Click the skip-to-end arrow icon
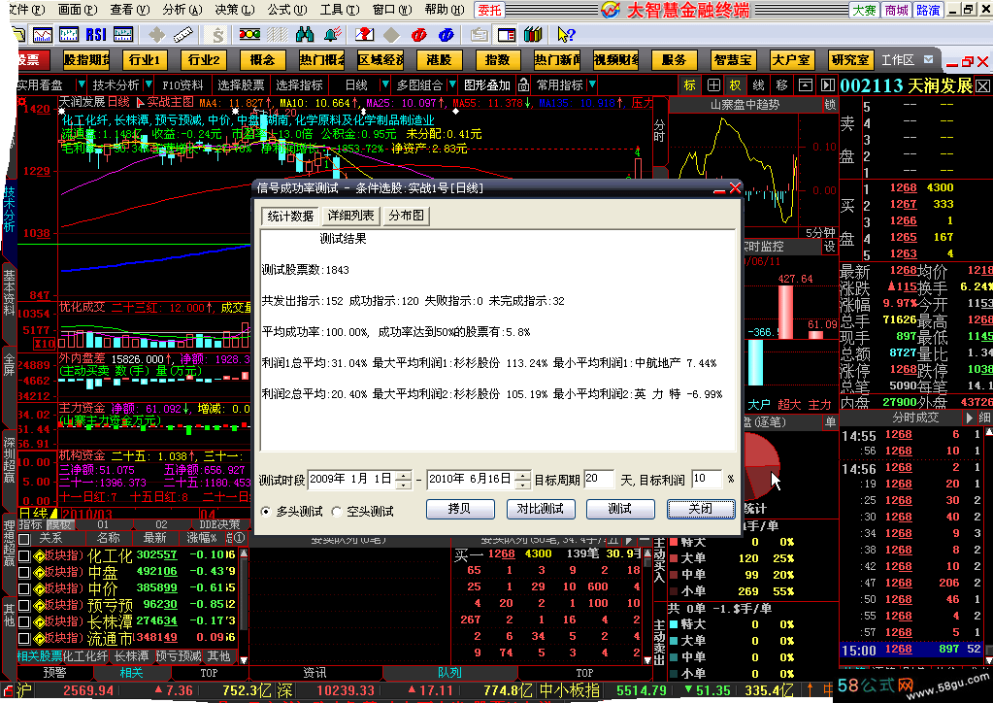Screen dimensions: 993x703 828,84
